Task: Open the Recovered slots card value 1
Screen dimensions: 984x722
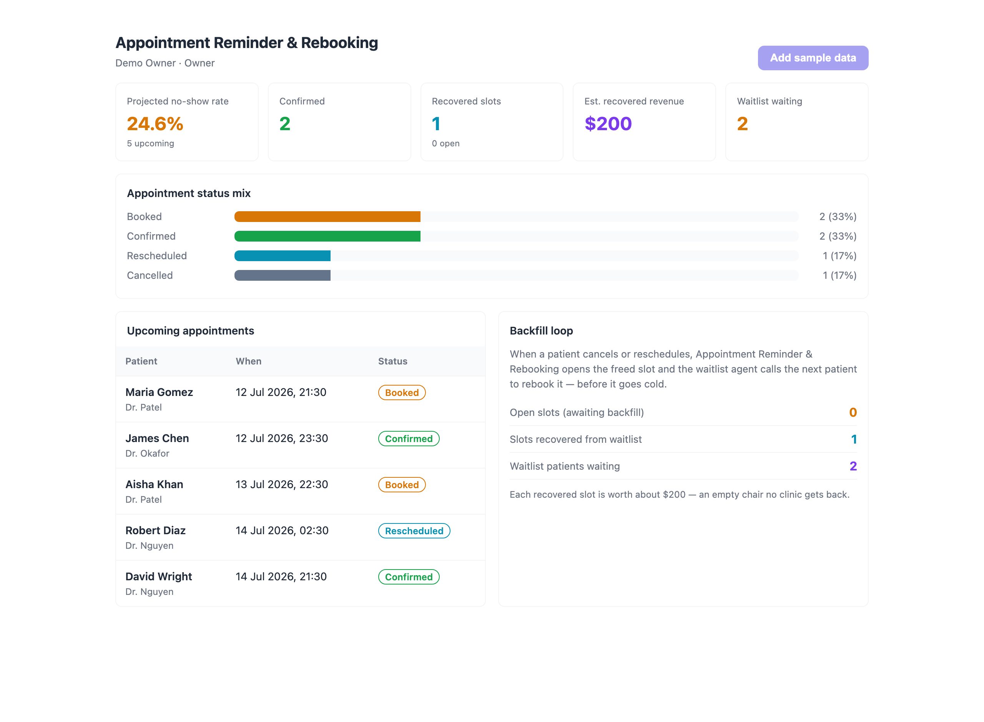Action: [436, 124]
